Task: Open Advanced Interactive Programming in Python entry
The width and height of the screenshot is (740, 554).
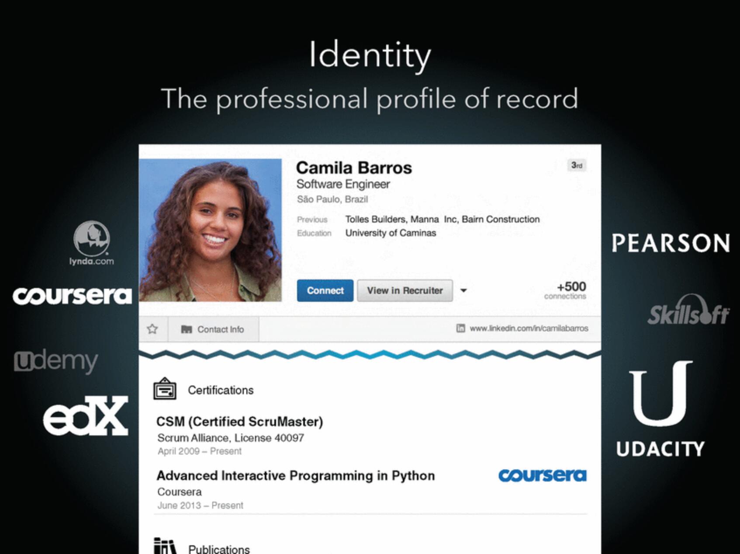Action: click(x=296, y=475)
